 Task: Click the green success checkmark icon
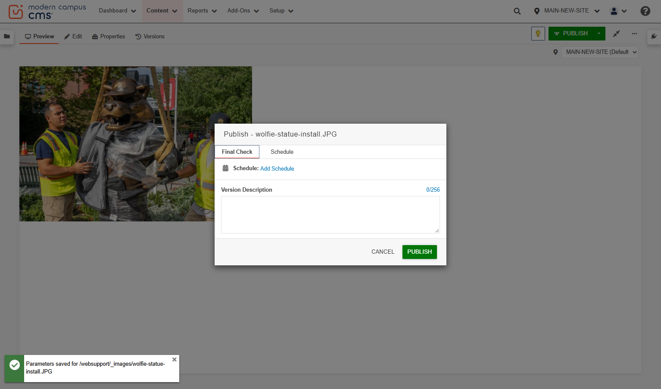click(x=15, y=365)
